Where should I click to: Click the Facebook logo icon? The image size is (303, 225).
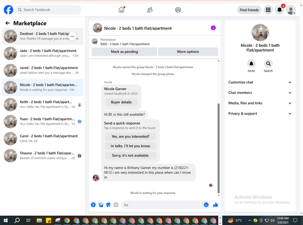coord(8,10)
